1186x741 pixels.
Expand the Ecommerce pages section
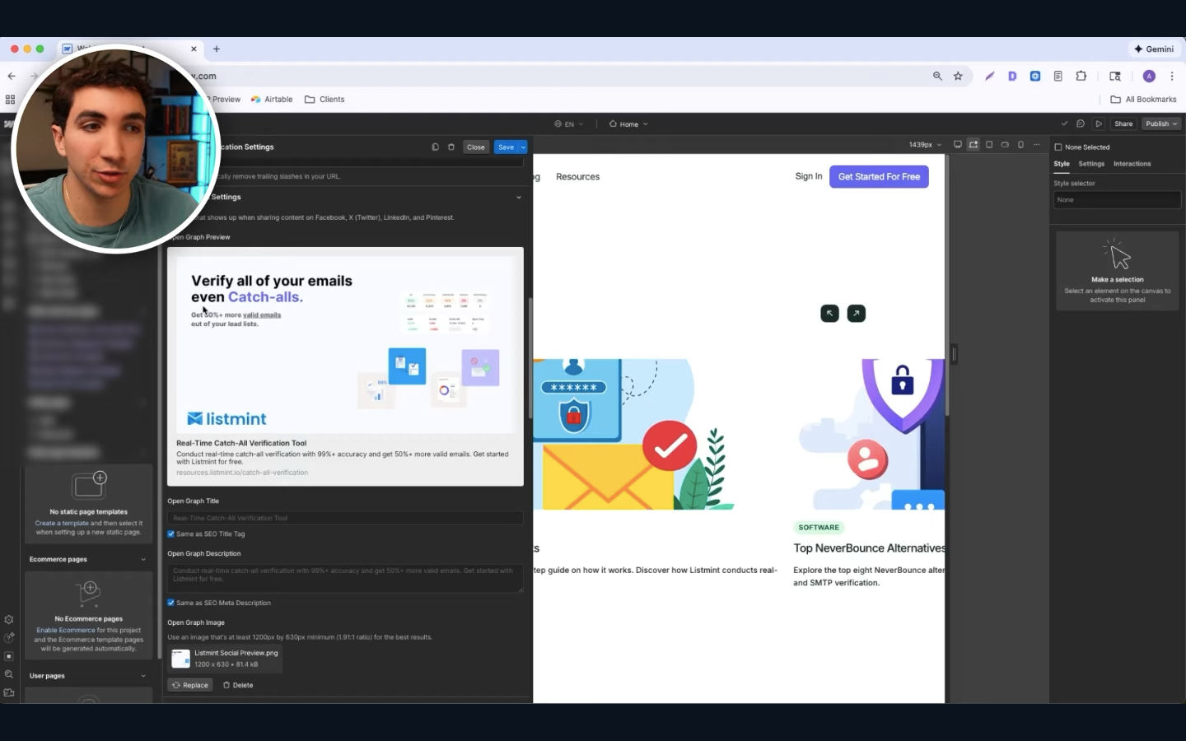tap(88, 559)
